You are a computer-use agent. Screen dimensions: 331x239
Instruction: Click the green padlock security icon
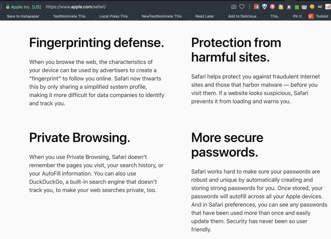(x=8, y=7)
